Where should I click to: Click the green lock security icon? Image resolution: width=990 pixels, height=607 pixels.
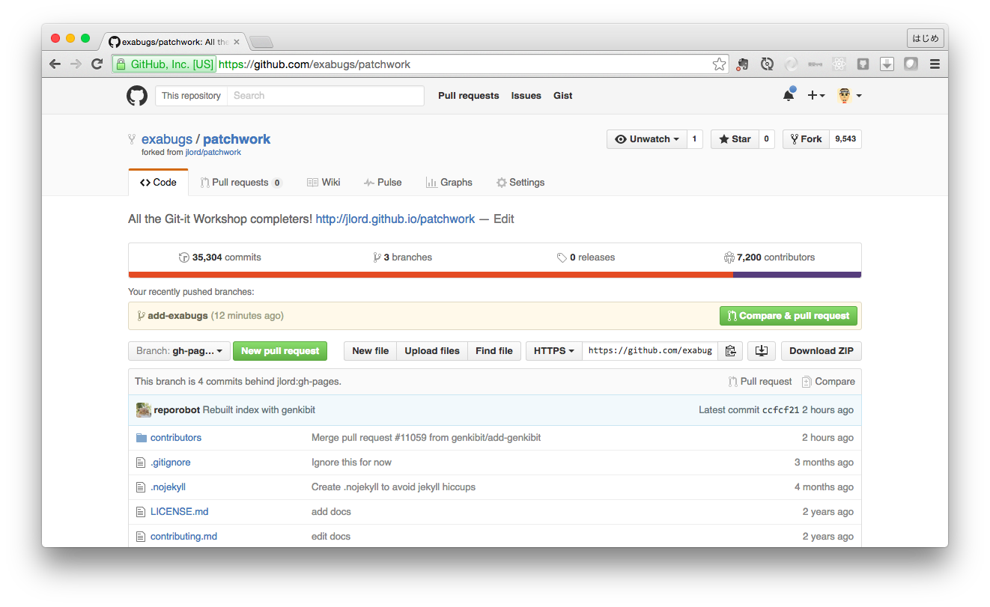121,64
